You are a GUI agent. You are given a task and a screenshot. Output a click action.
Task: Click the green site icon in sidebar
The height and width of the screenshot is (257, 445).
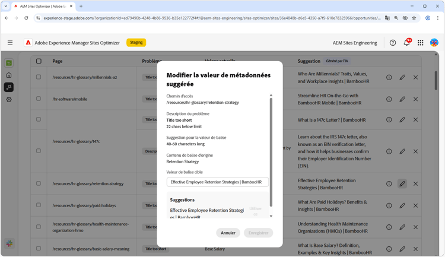(x=9, y=63)
